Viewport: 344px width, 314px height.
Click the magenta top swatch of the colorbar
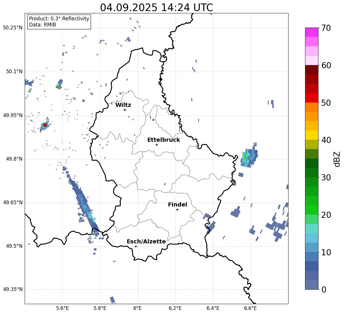(311, 32)
